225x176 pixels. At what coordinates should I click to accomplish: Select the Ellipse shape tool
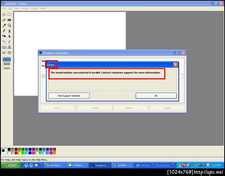pyautogui.click(x=4, y=53)
